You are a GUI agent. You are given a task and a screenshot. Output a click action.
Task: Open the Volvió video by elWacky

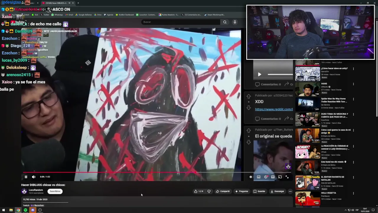point(324,84)
